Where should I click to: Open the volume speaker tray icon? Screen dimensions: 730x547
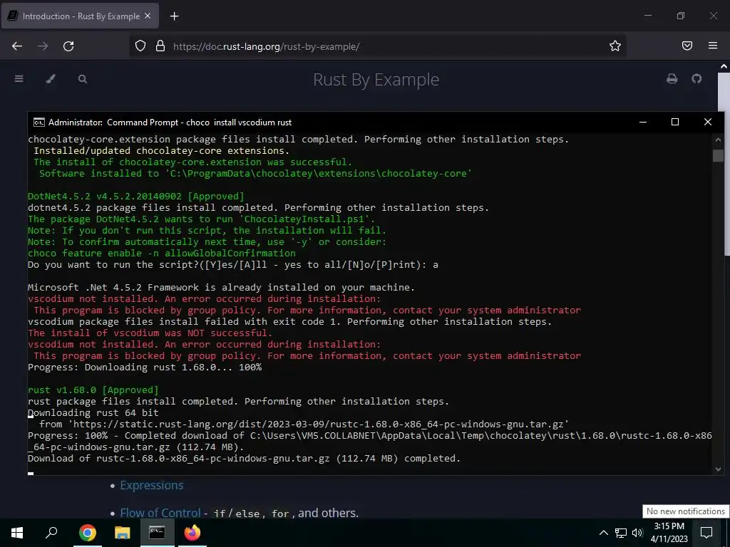click(x=637, y=533)
